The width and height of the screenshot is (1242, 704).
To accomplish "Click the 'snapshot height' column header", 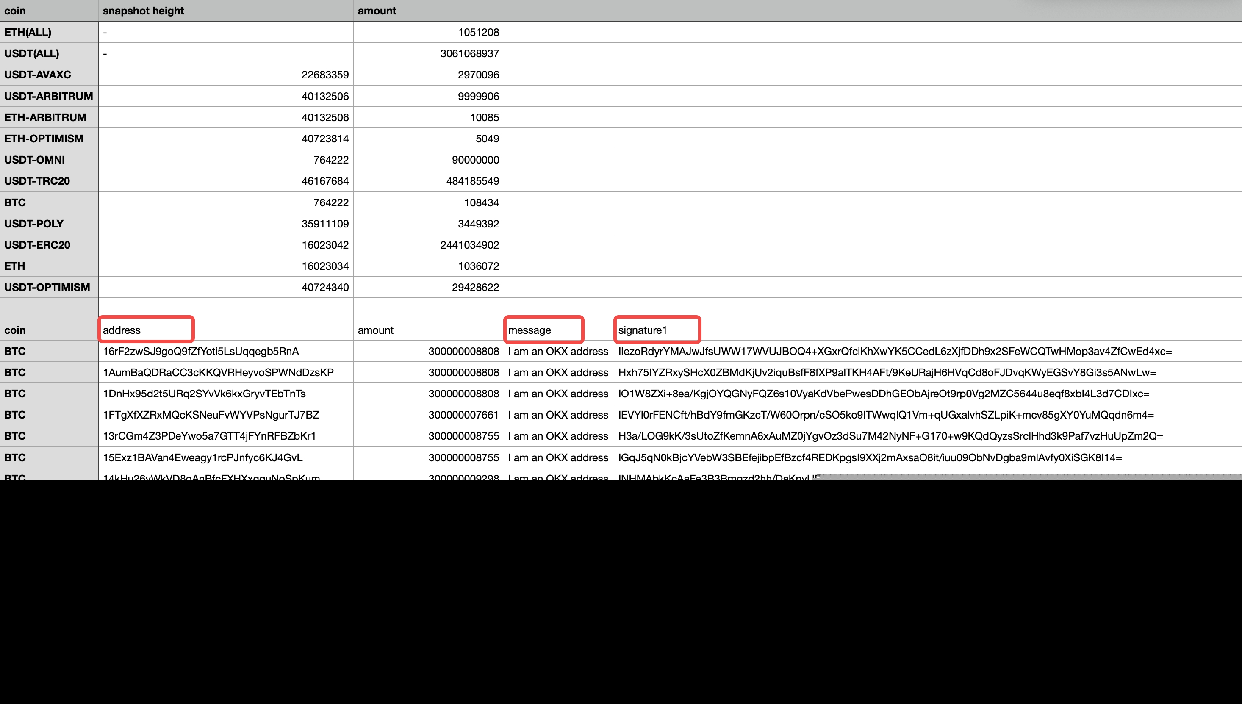I will tap(143, 11).
